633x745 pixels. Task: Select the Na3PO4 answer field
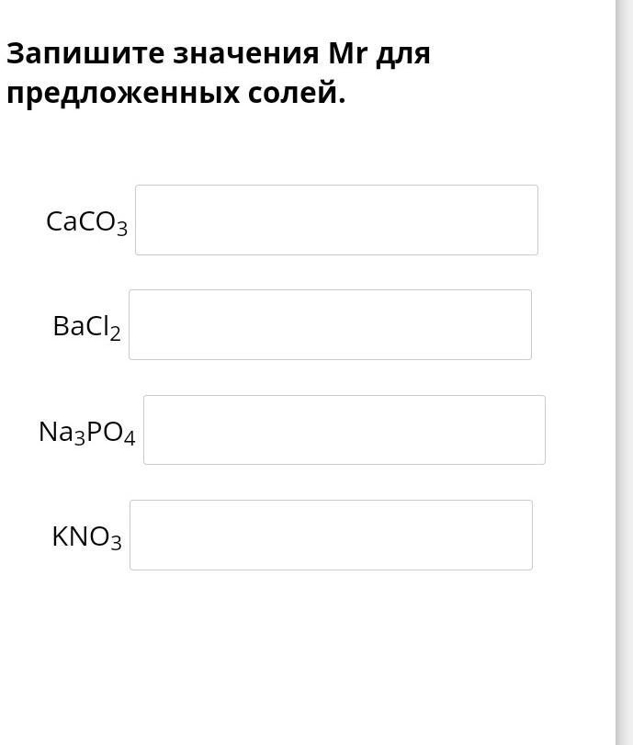pyautogui.click(x=344, y=430)
